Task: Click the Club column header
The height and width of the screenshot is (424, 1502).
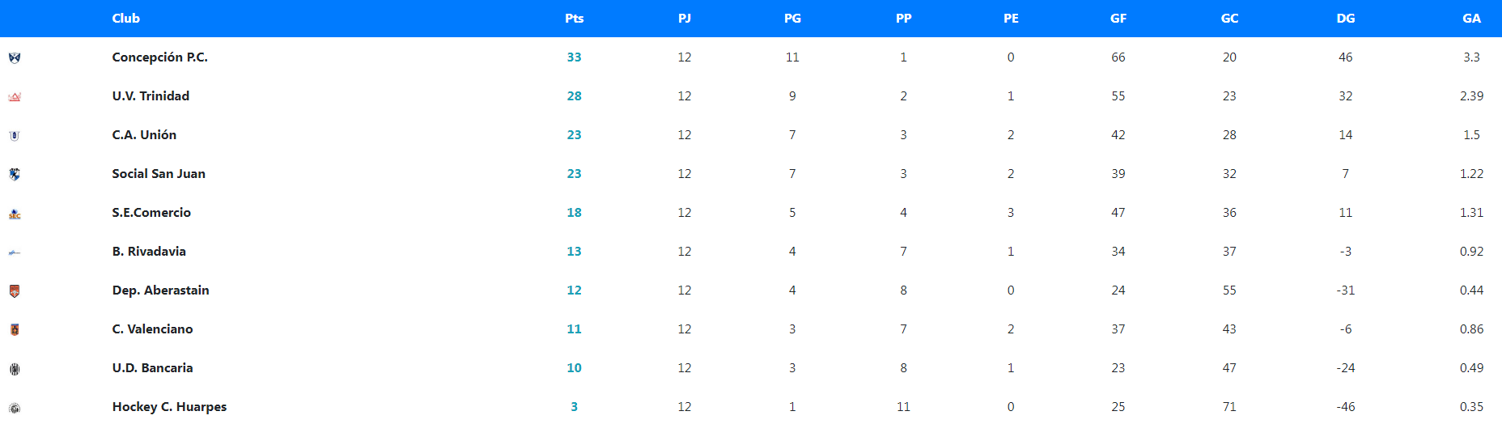Action: tap(126, 19)
